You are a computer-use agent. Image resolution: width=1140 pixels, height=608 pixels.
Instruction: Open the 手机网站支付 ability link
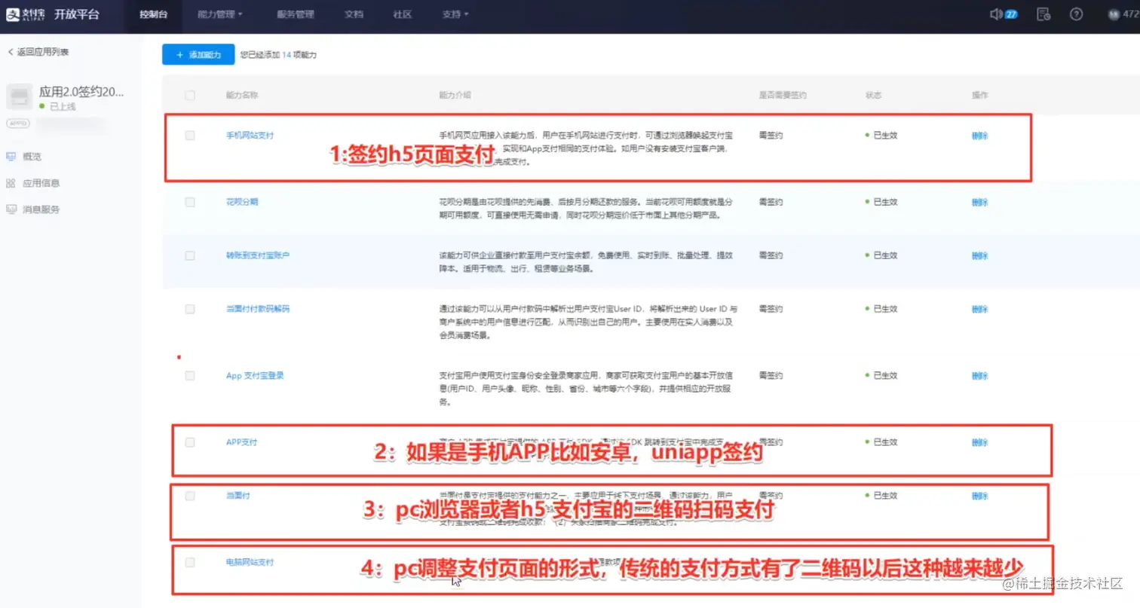click(x=250, y=136)
